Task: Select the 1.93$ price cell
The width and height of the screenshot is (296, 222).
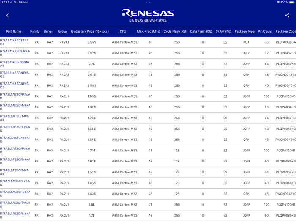Action: tap(92, 96)
